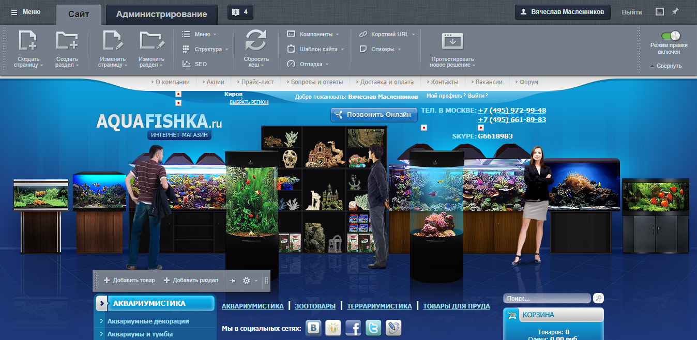
Task: Open the Отладка dropdown
Action: click(308, 64)
